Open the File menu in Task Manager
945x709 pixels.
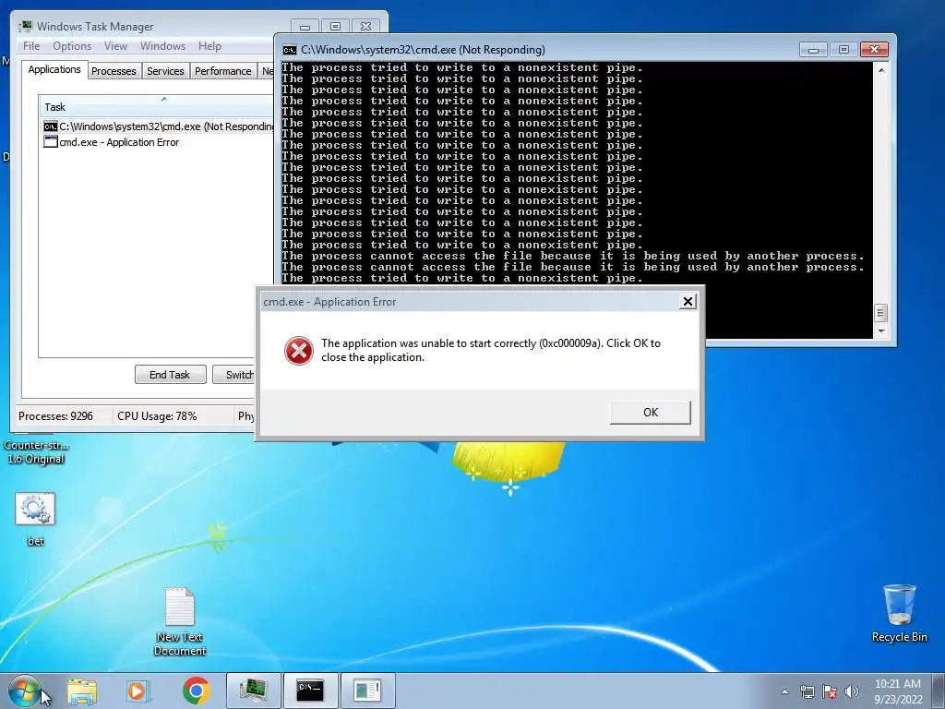pos(31,46)
